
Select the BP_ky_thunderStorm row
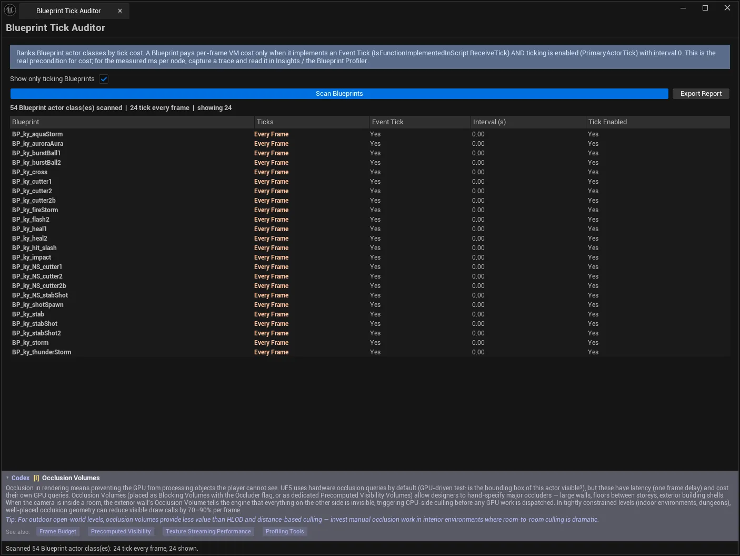pyautogui.click(x=370, y=352)
